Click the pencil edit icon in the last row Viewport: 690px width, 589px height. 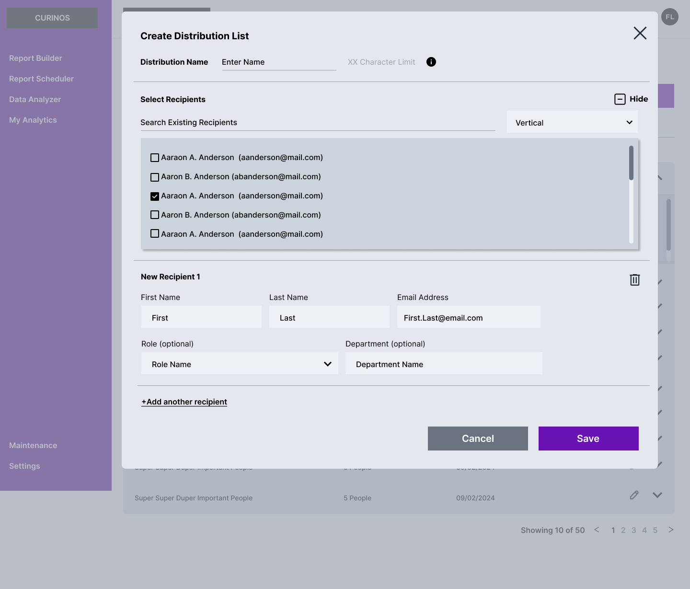click(634, 495)
